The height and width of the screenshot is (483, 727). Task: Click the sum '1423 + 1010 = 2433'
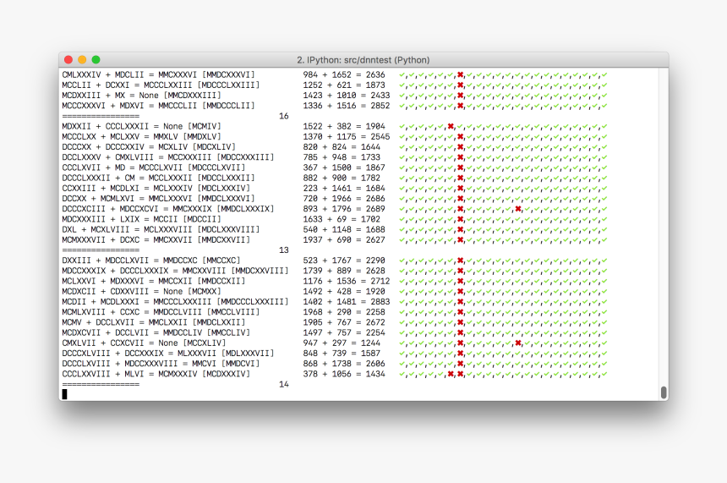(x=347, y=95)
